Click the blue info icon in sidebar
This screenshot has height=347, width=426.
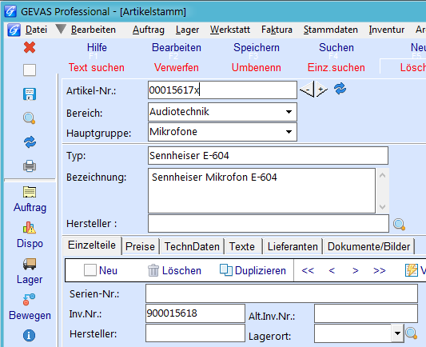point(29,335)
